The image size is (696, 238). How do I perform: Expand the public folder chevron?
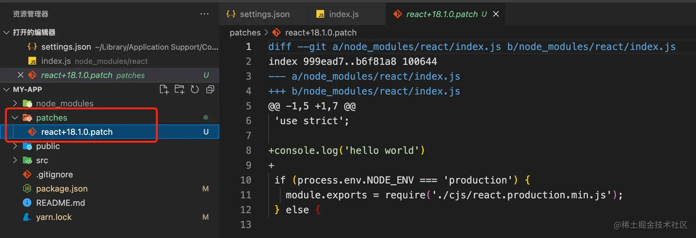(15, 146)
